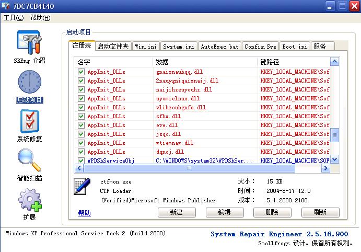Open the 帮助 help link
This screenshot has width=361, height=252.
click(x=85, y=213)
